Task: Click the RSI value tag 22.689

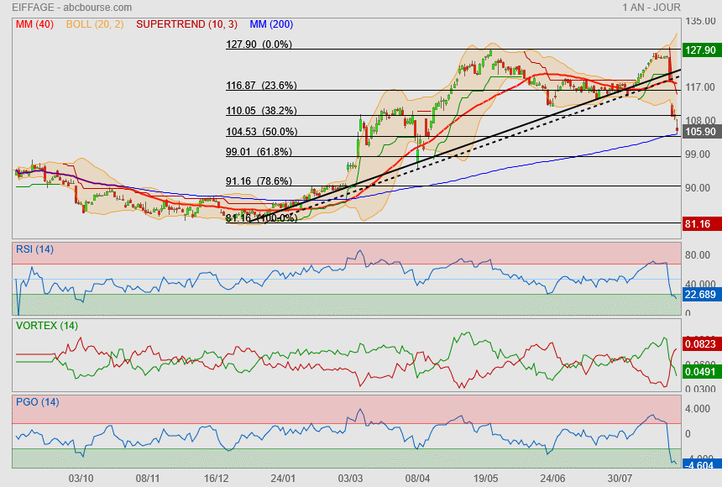Action: 699,296
